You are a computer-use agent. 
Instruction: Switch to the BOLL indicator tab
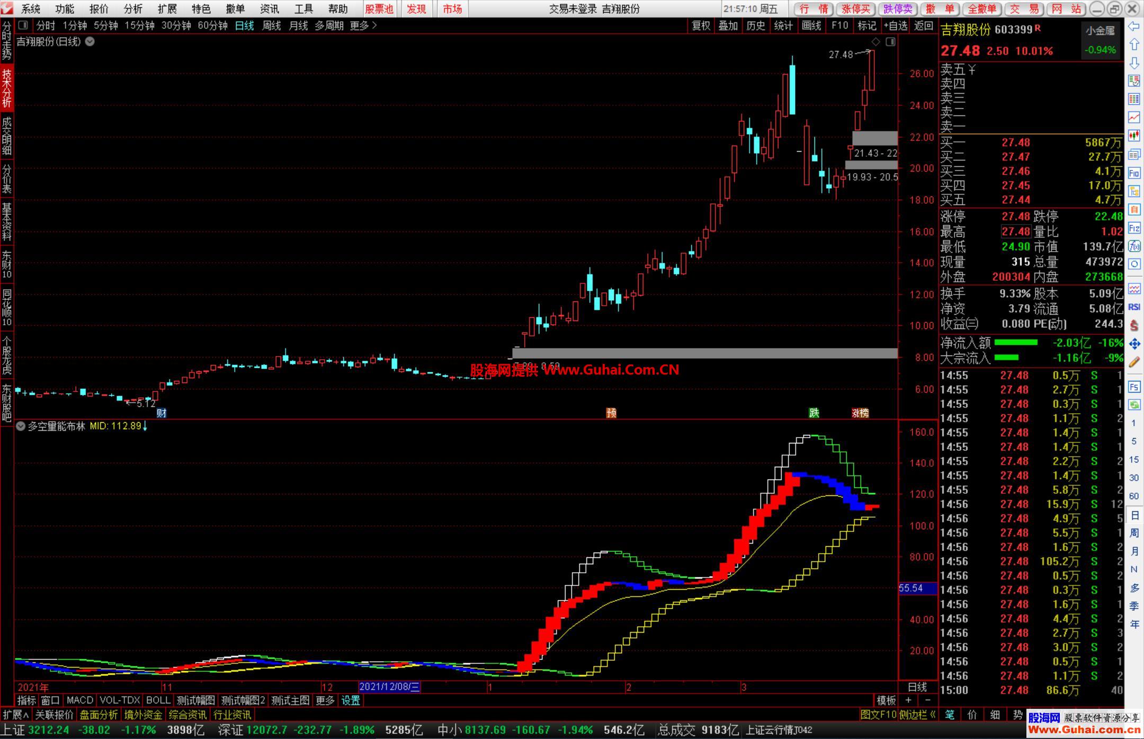pos(158,700)
